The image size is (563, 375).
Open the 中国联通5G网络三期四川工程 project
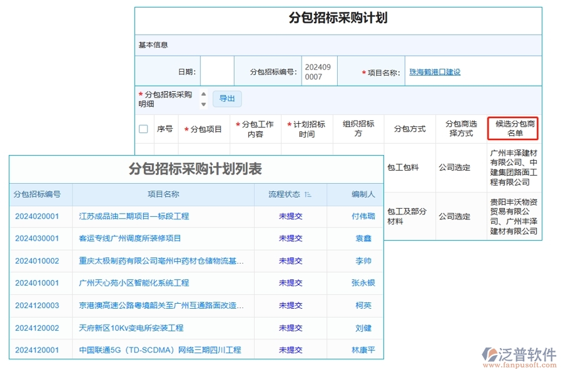[160, 350]
